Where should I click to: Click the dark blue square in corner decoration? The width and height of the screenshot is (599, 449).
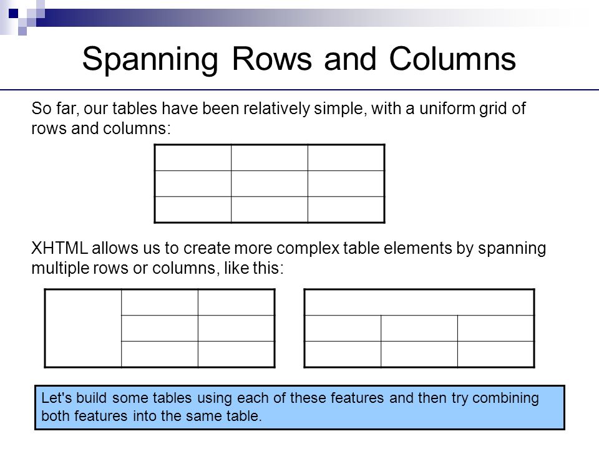13,13
